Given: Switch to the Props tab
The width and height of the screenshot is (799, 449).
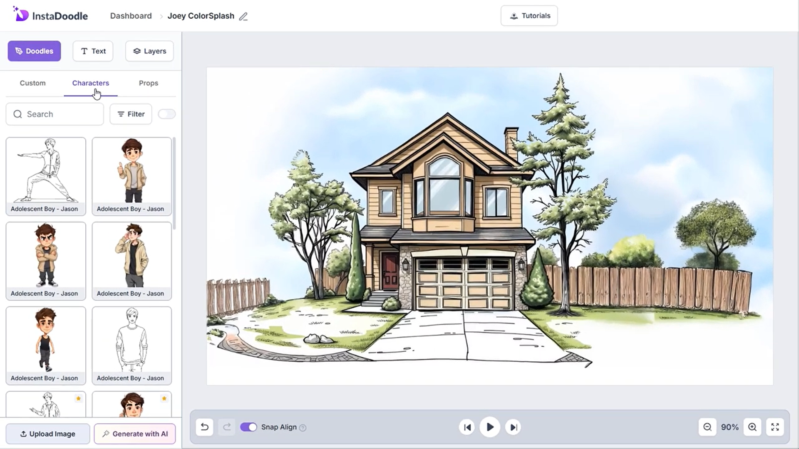Looking at the screenshot, I should pyautogui.click(x=149, y=83).
